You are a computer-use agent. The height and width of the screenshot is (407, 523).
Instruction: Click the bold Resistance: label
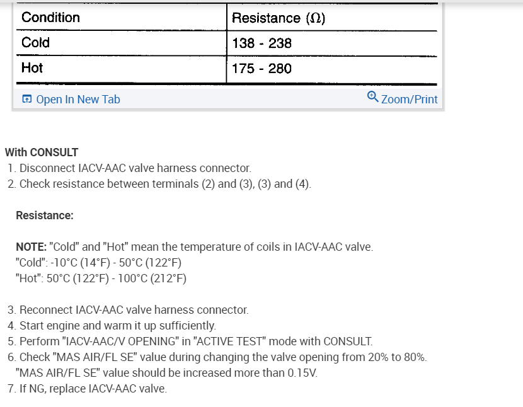(x=45, y=215)
